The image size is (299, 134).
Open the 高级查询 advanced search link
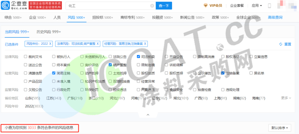tap(275, 17)
